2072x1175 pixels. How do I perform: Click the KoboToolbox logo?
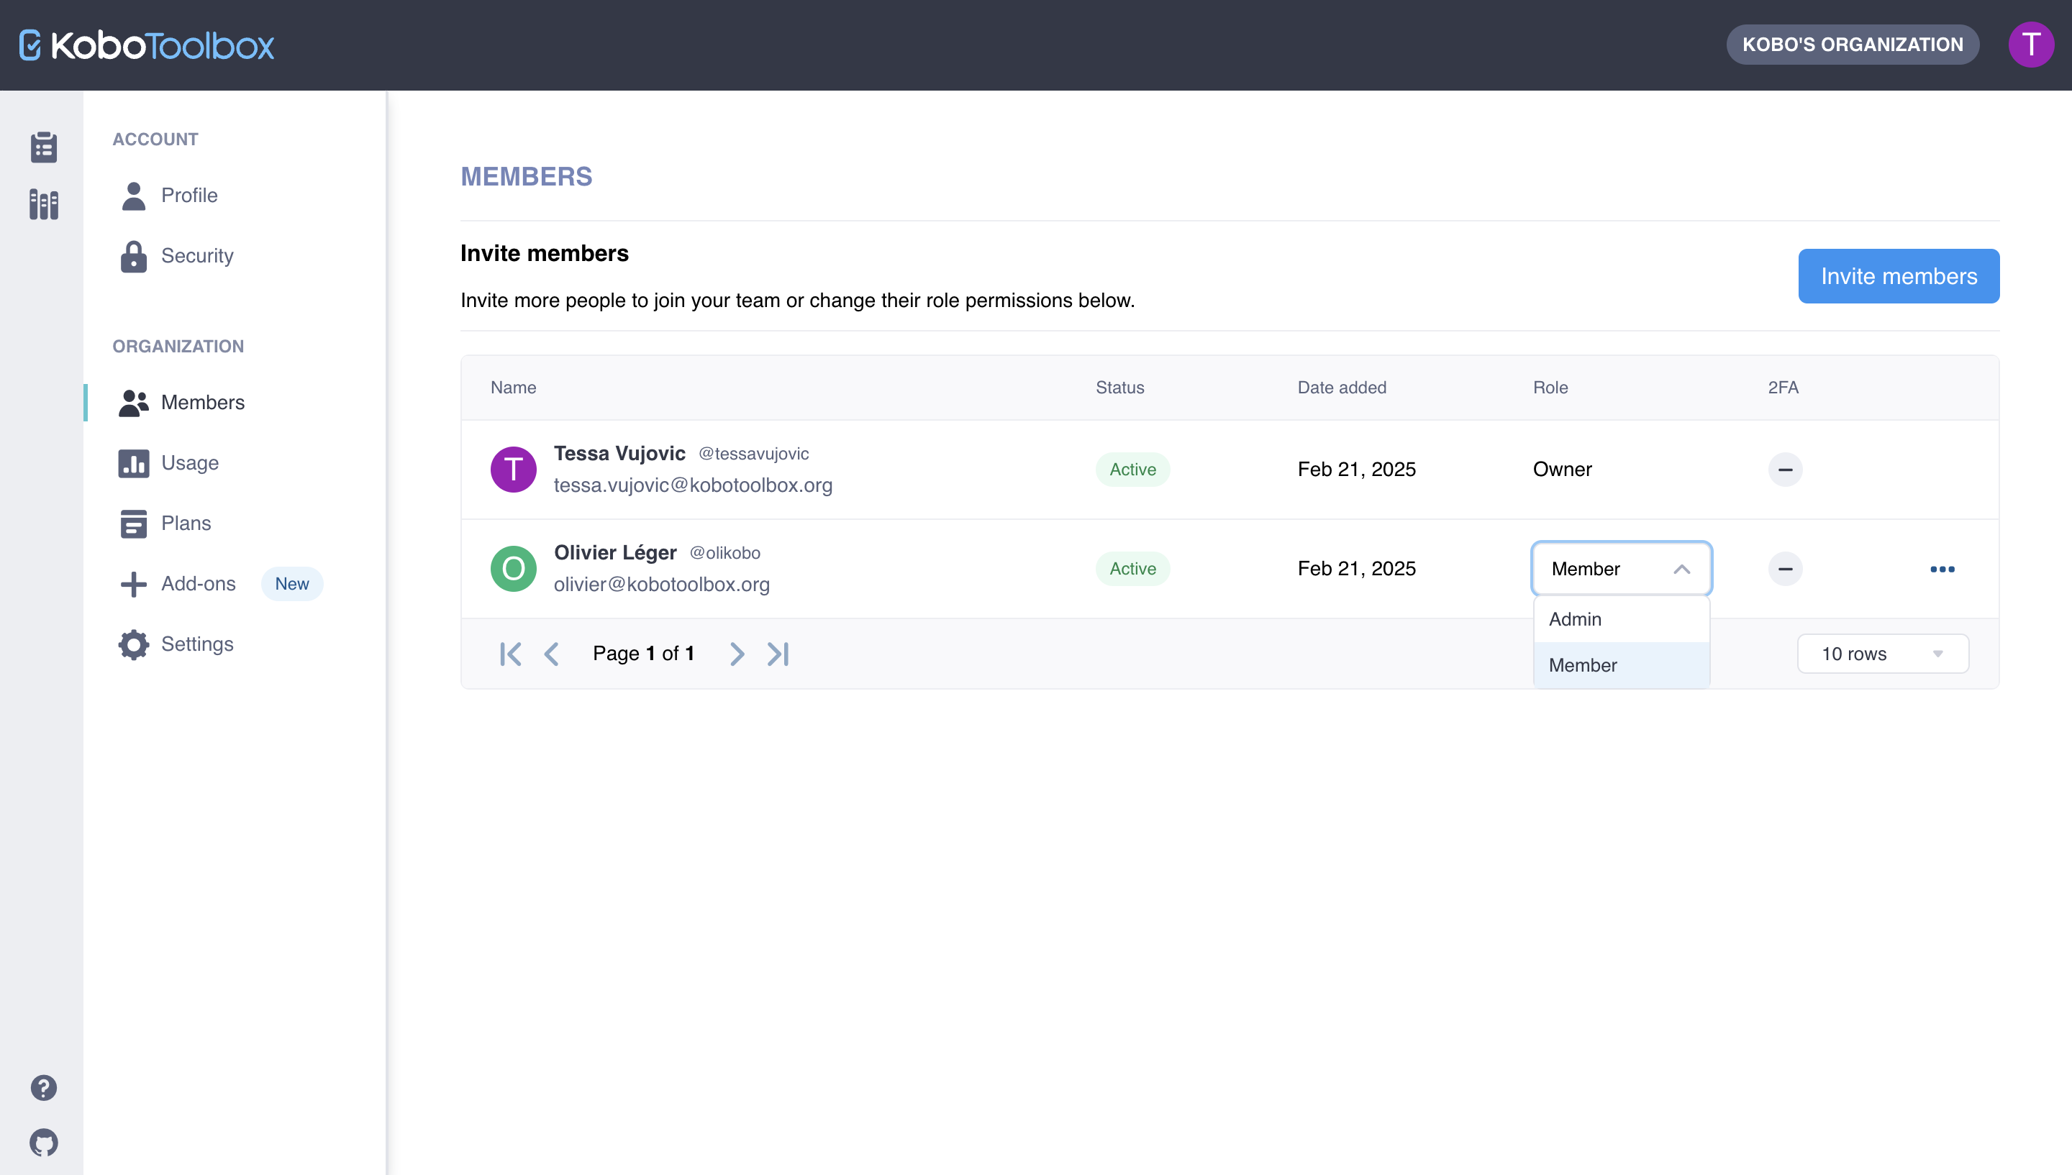[147, 45]
